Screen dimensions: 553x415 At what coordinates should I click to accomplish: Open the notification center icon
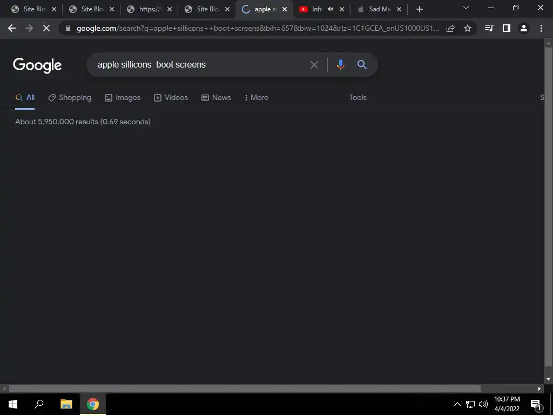click(x=536, y=404)
